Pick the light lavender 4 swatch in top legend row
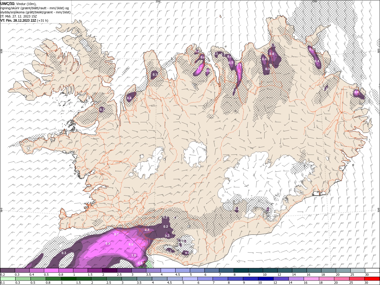This screenshot has width=380, height=285. pyautogui.click(x=168, y=270)
